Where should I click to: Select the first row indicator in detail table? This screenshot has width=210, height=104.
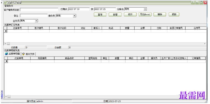pyautogui.click(x=6, y=61)
